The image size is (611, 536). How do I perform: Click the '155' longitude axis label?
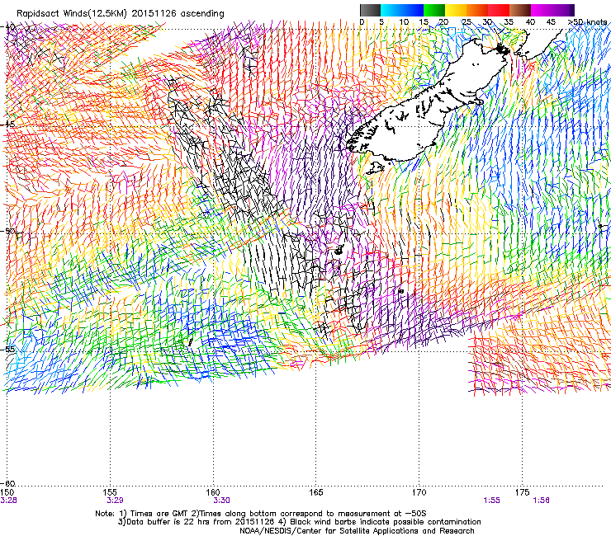click(111, 492)
